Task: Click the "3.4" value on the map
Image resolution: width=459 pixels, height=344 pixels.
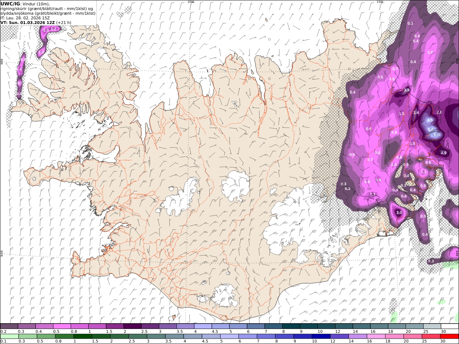Action: (x=416, y=113)
